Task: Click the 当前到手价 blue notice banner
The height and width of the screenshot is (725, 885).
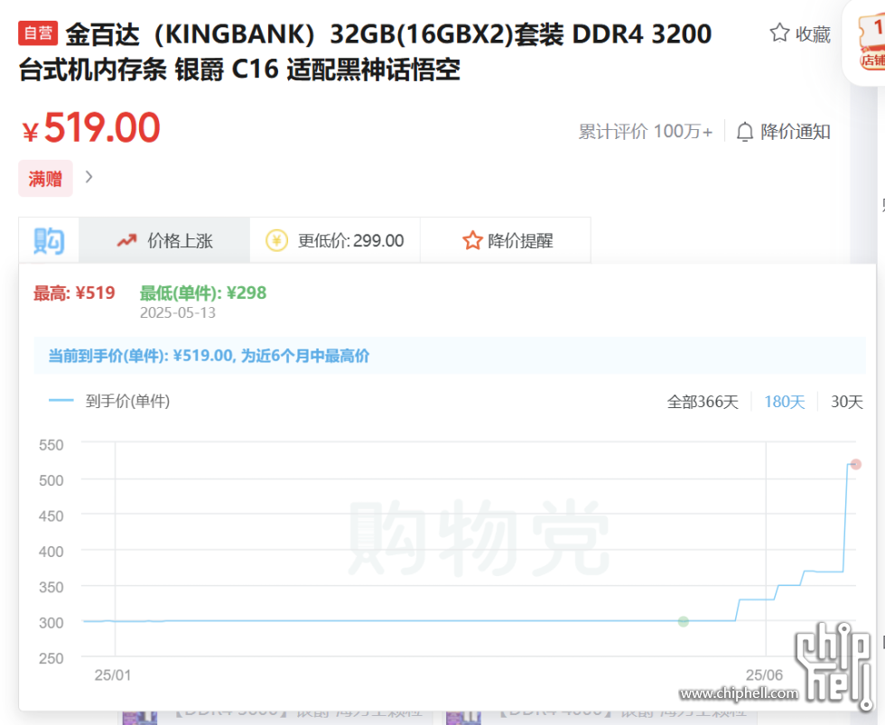Action: point(450,356)
